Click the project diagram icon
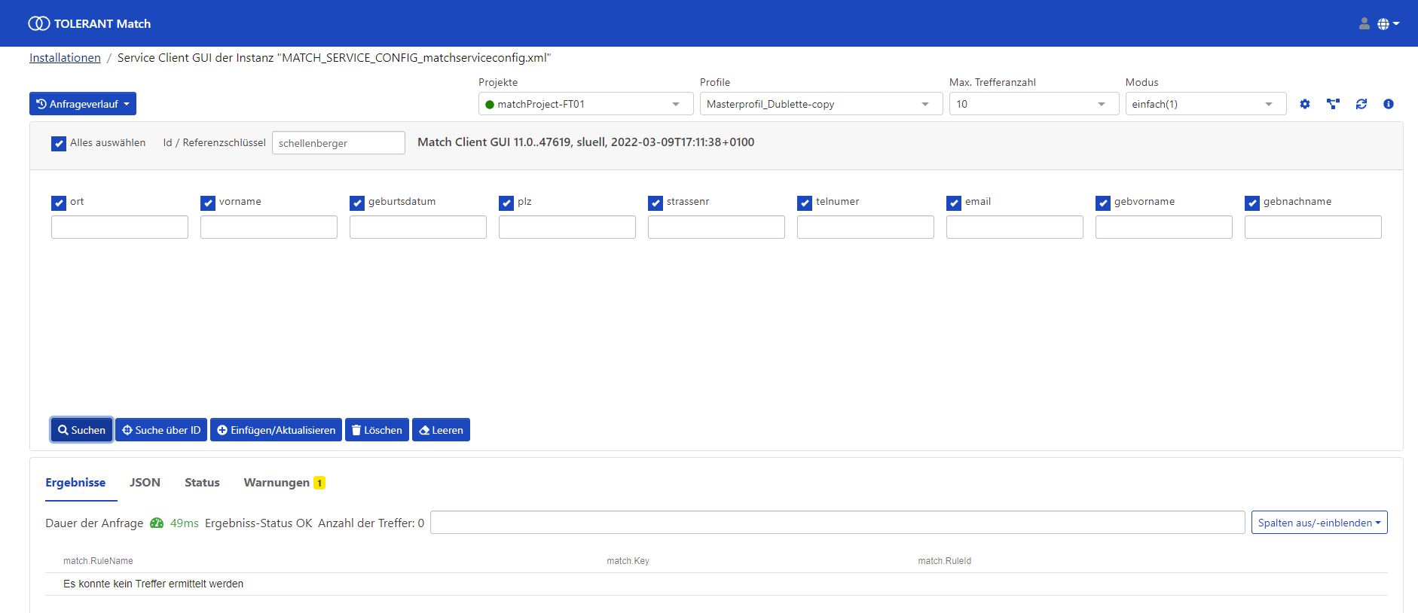This screenshot has width=1418, height=613. (1333, 104)
